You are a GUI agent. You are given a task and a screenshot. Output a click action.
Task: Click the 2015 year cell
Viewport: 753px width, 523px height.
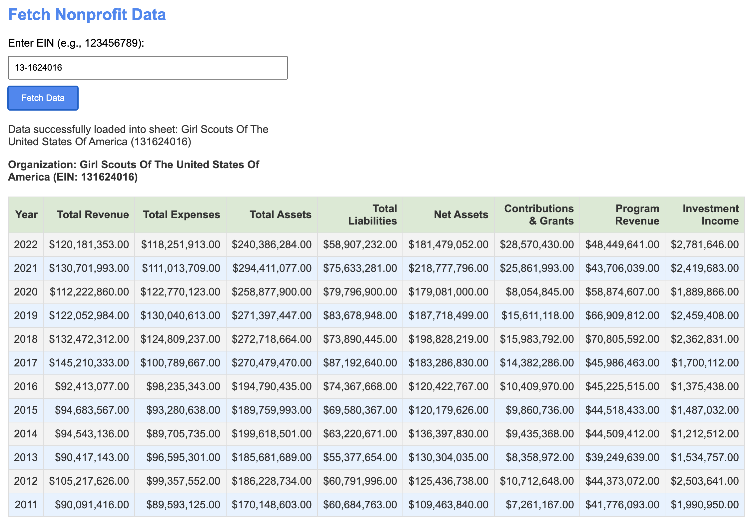tap(26, 410)
